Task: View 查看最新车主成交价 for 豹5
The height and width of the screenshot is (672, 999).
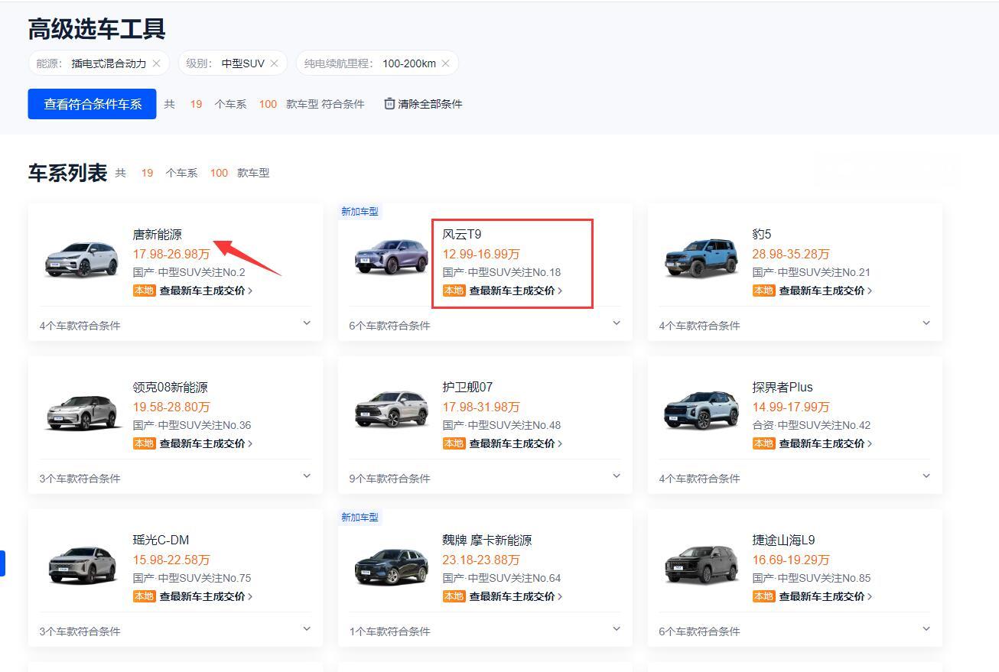Action: (825, 291)
